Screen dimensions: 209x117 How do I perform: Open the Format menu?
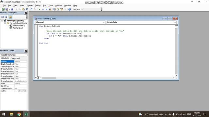[30, 6]
